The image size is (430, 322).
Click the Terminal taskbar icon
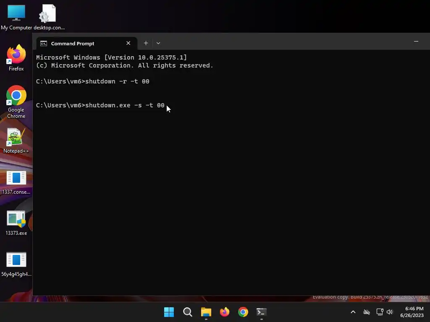(x=261, y=312)
